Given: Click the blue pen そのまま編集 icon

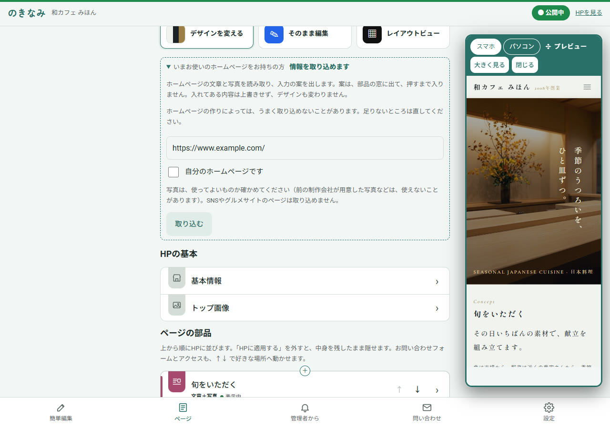Looking at the screenshot, I should (x=274, y=34).
